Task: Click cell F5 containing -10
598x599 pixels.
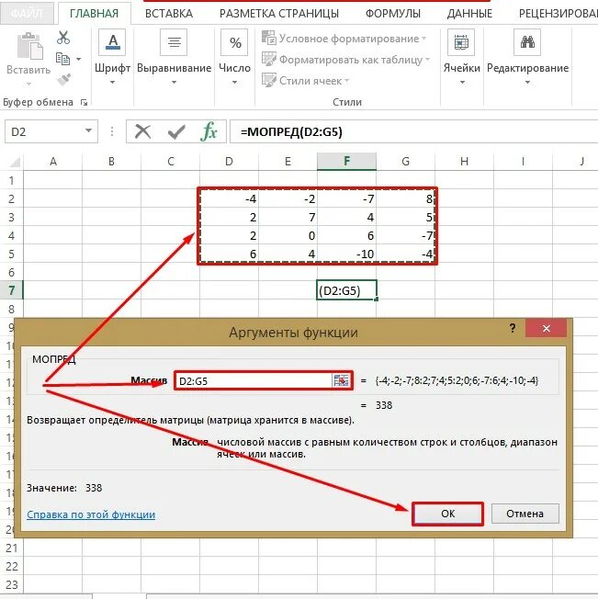Action: point(346,254)
